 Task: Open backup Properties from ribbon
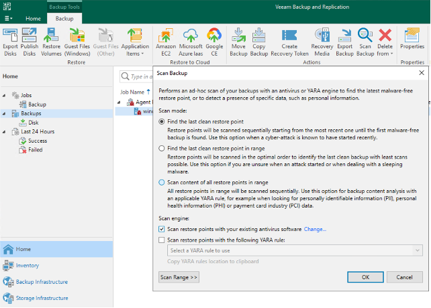pyautogui.click(x=412, y=39)
